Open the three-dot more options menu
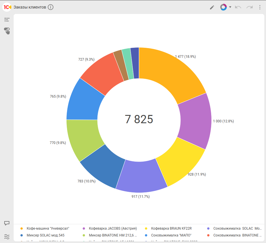The image size is (266, 243). tap(260, 7)
